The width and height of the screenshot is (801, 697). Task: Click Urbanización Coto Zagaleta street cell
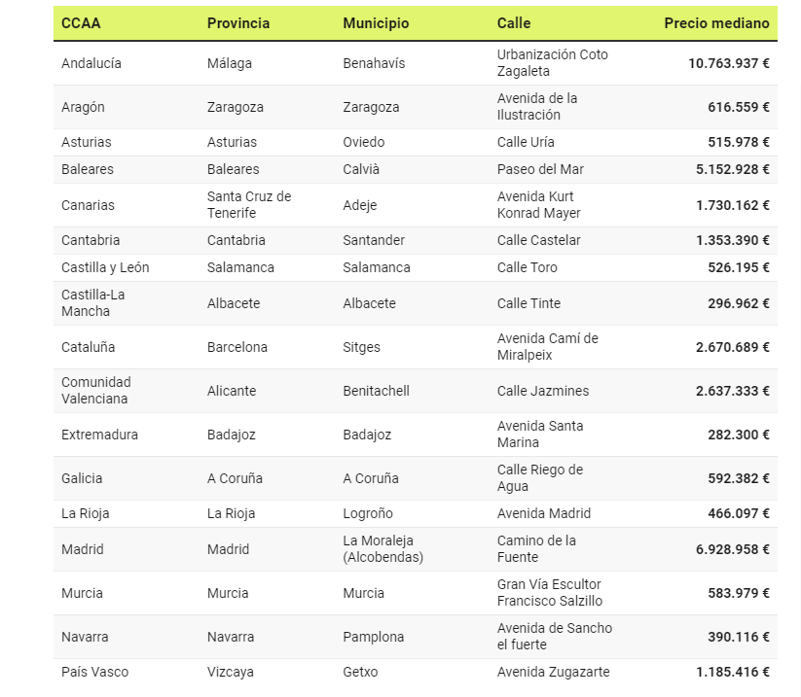pos(552,63)
